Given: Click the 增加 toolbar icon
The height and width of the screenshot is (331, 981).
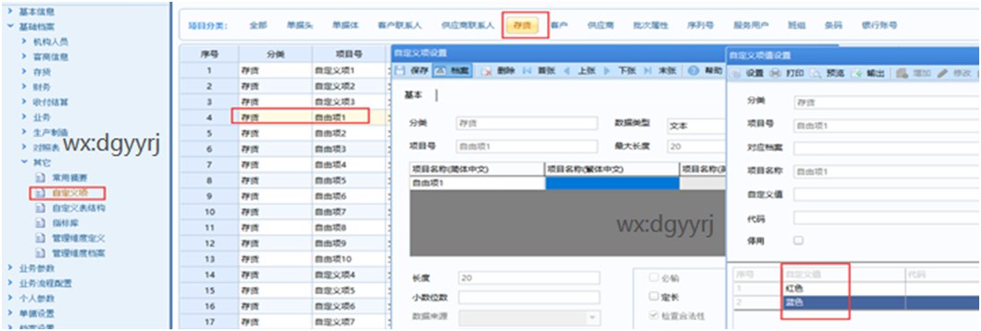Looking at the screenshot, I should click(x=901, y=74).
